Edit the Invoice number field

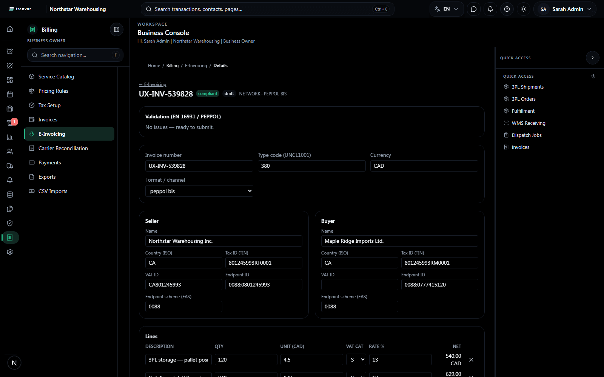(x=199, y=166)
